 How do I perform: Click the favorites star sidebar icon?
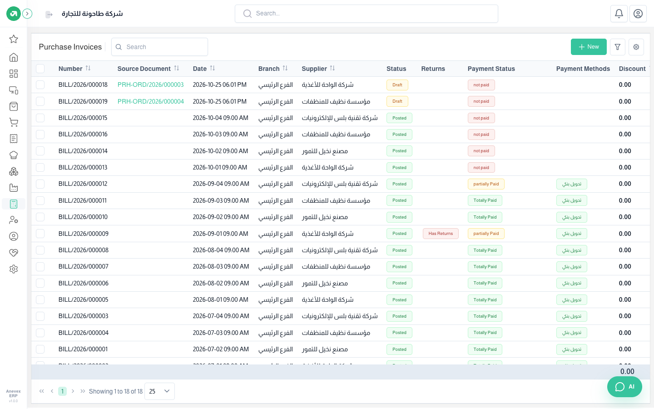(14, 39)
